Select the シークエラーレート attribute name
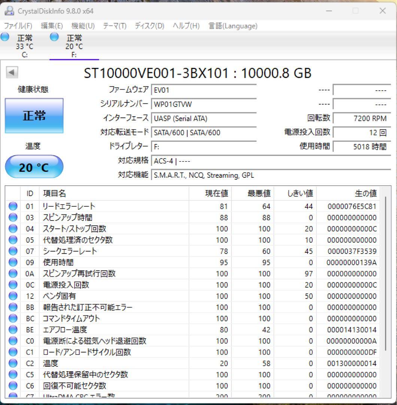The height and width of the screenshot is (405, 397). pyautogui.click(x=70, y=251)
